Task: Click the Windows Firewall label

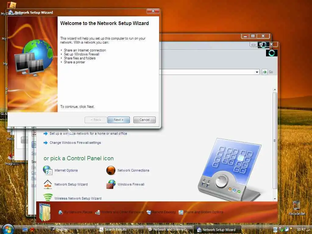Action: 131,184
